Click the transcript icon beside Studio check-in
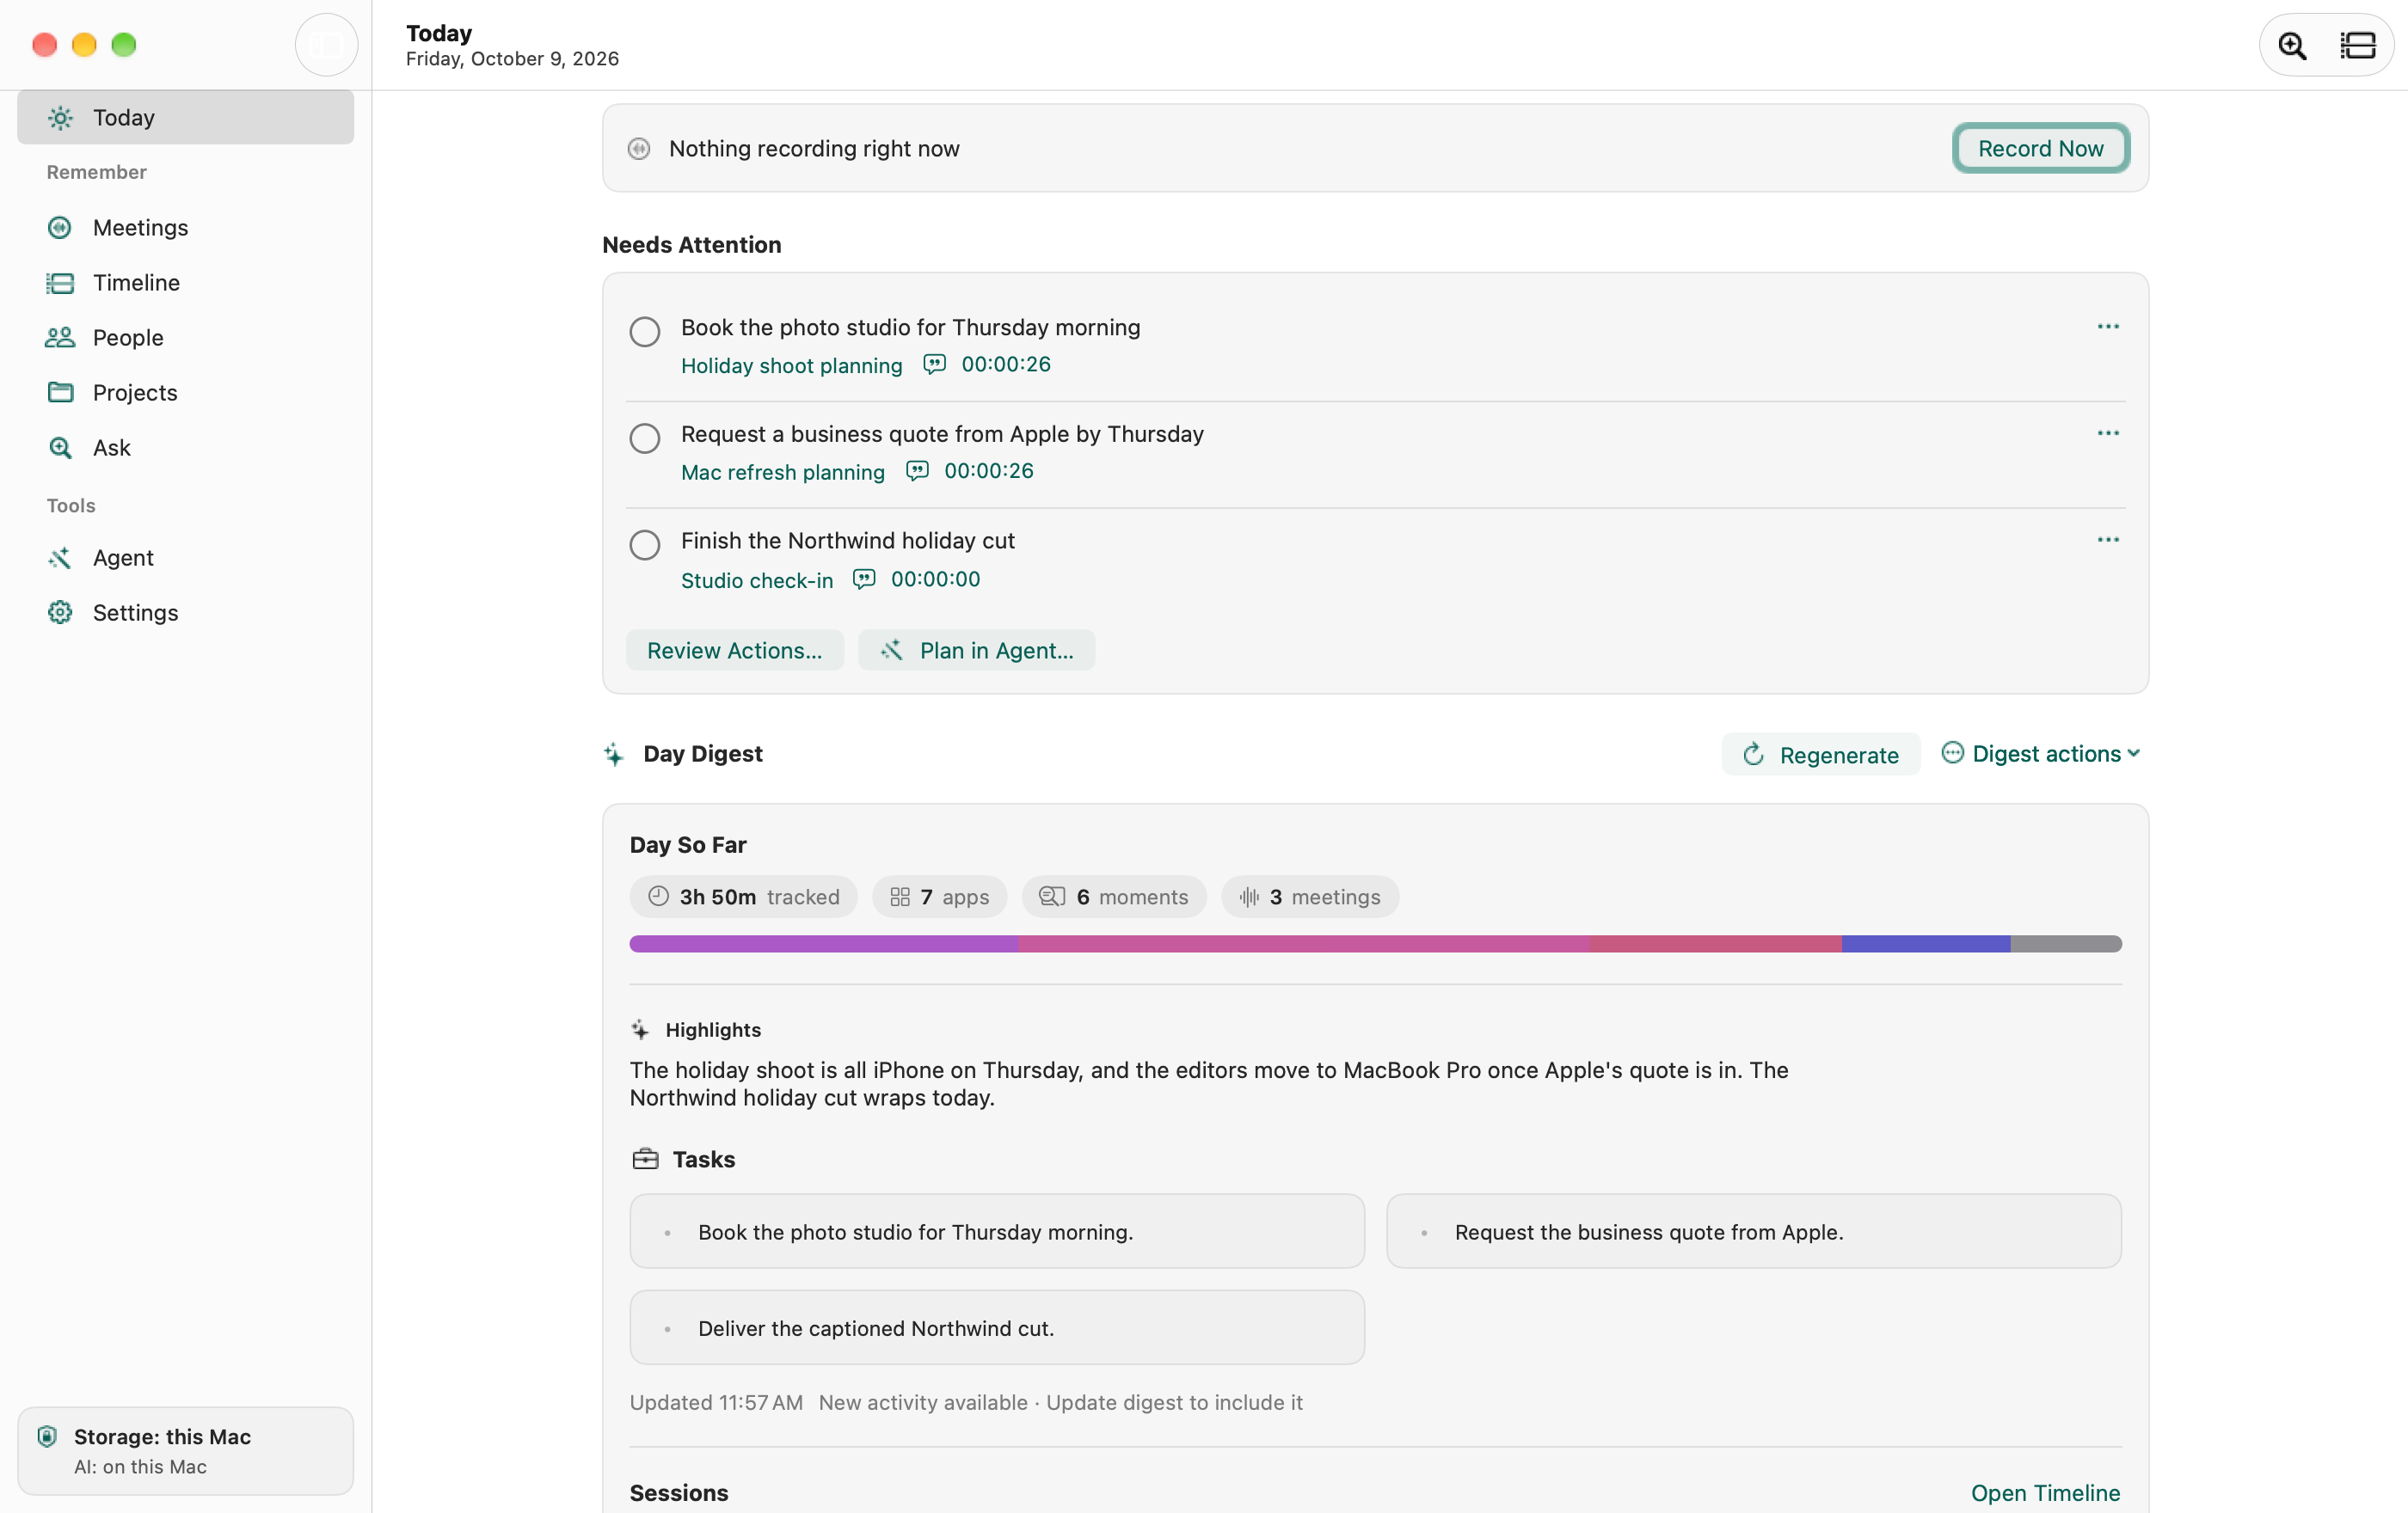Screen dimensions: 2408x1513 point(864,579)
